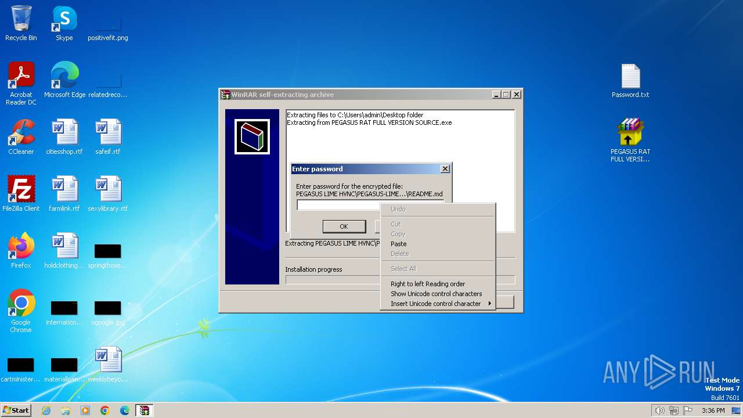Click Internet Explorer in the taskbar

coord(46,410)
